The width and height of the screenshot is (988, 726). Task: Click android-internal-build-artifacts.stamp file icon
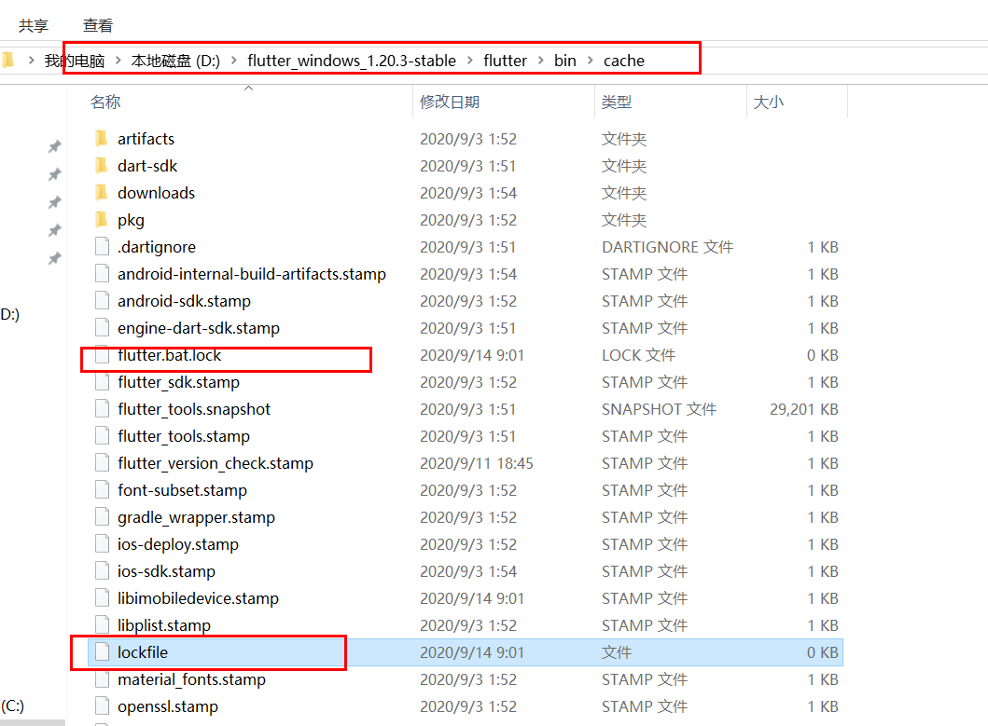click(x=102, y=273)
